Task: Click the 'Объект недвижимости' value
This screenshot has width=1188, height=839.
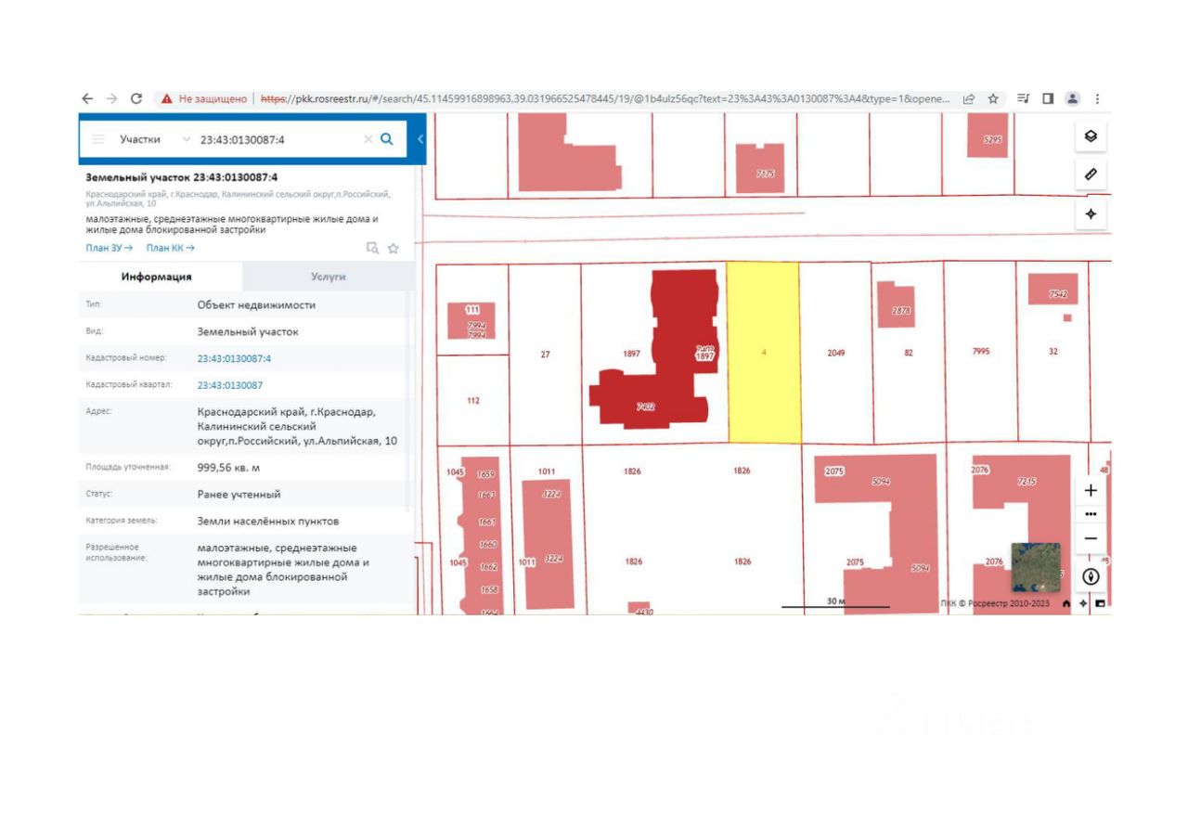Action: click(x=256, y=304)
